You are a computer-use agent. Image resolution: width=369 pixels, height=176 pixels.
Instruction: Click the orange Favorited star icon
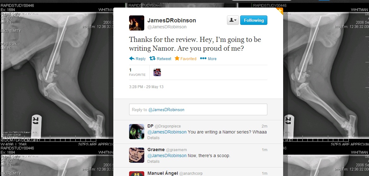(177, 58)
